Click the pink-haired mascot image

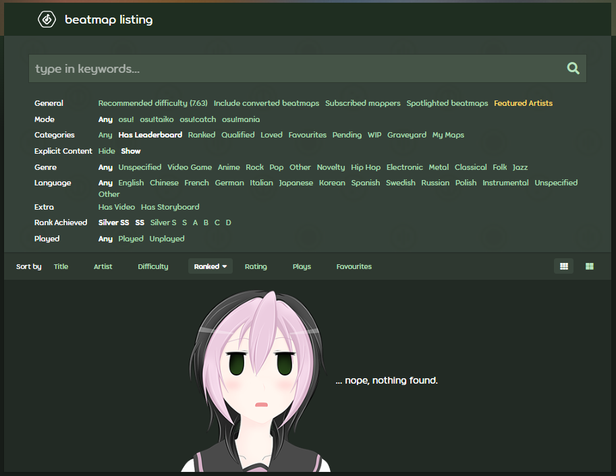(x=255, y=381)
